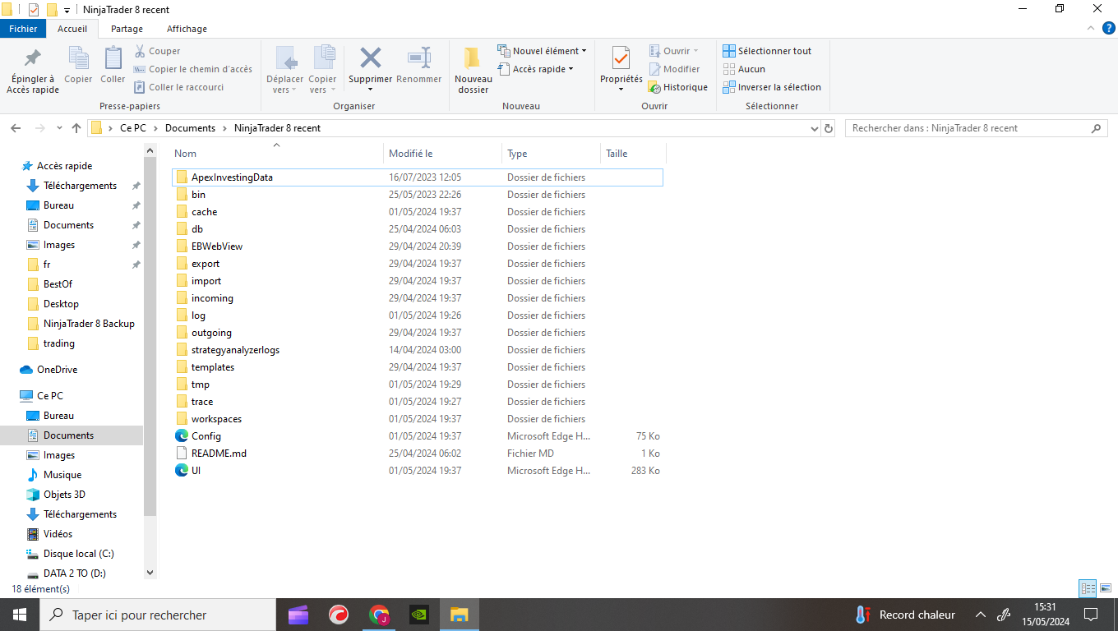Go back with the left arrow
This screenshot has height=631, width=1118.
point(16,128)
